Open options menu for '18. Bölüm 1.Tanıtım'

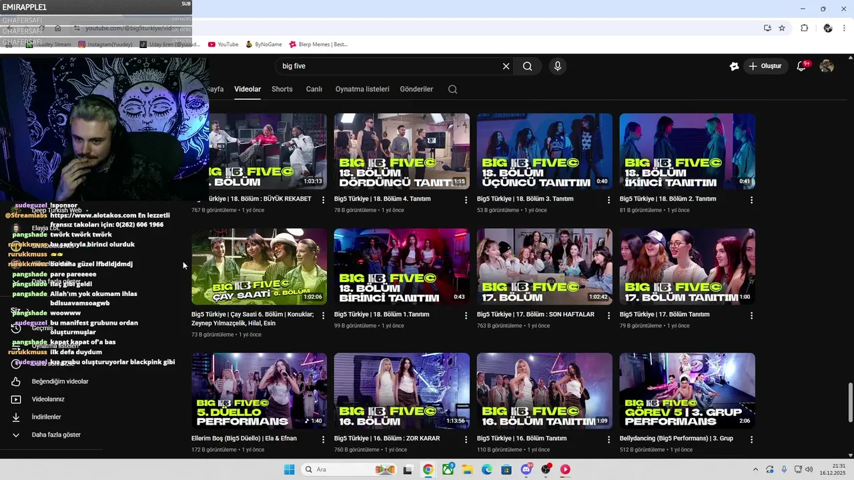click(x=466, y=315)
